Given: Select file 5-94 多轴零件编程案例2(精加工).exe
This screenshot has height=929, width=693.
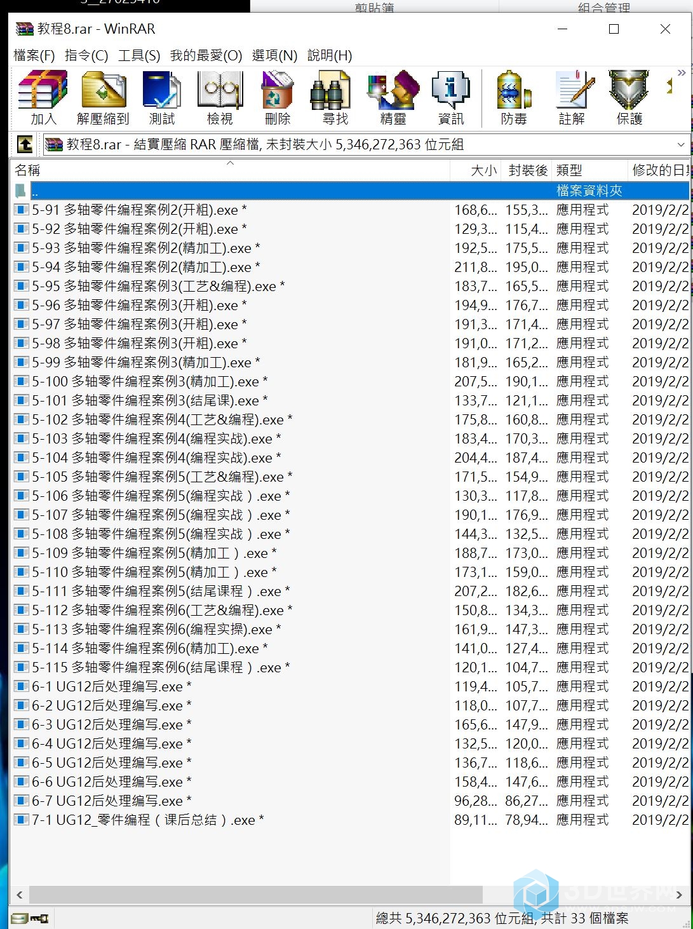Looking at the screenshot, I should click(x=351, y=267).
